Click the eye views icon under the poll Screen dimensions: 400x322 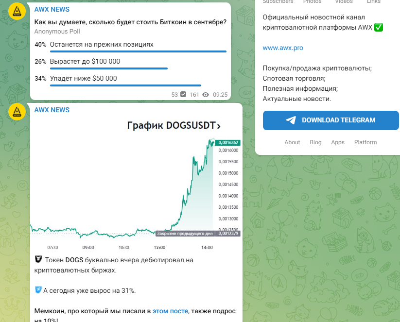coord(206,95)
